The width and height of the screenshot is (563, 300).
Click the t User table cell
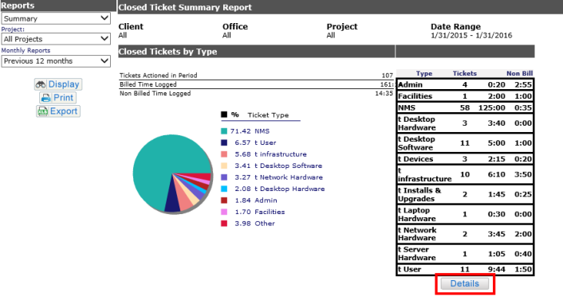(409, 269)
